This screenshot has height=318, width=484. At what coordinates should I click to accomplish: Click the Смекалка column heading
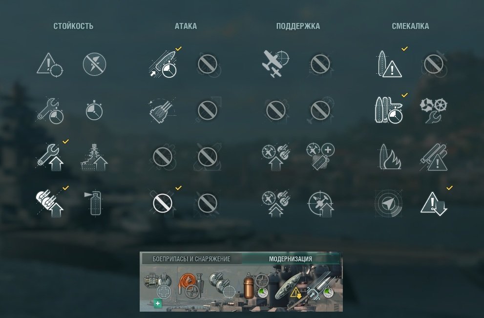pos(410,26)
